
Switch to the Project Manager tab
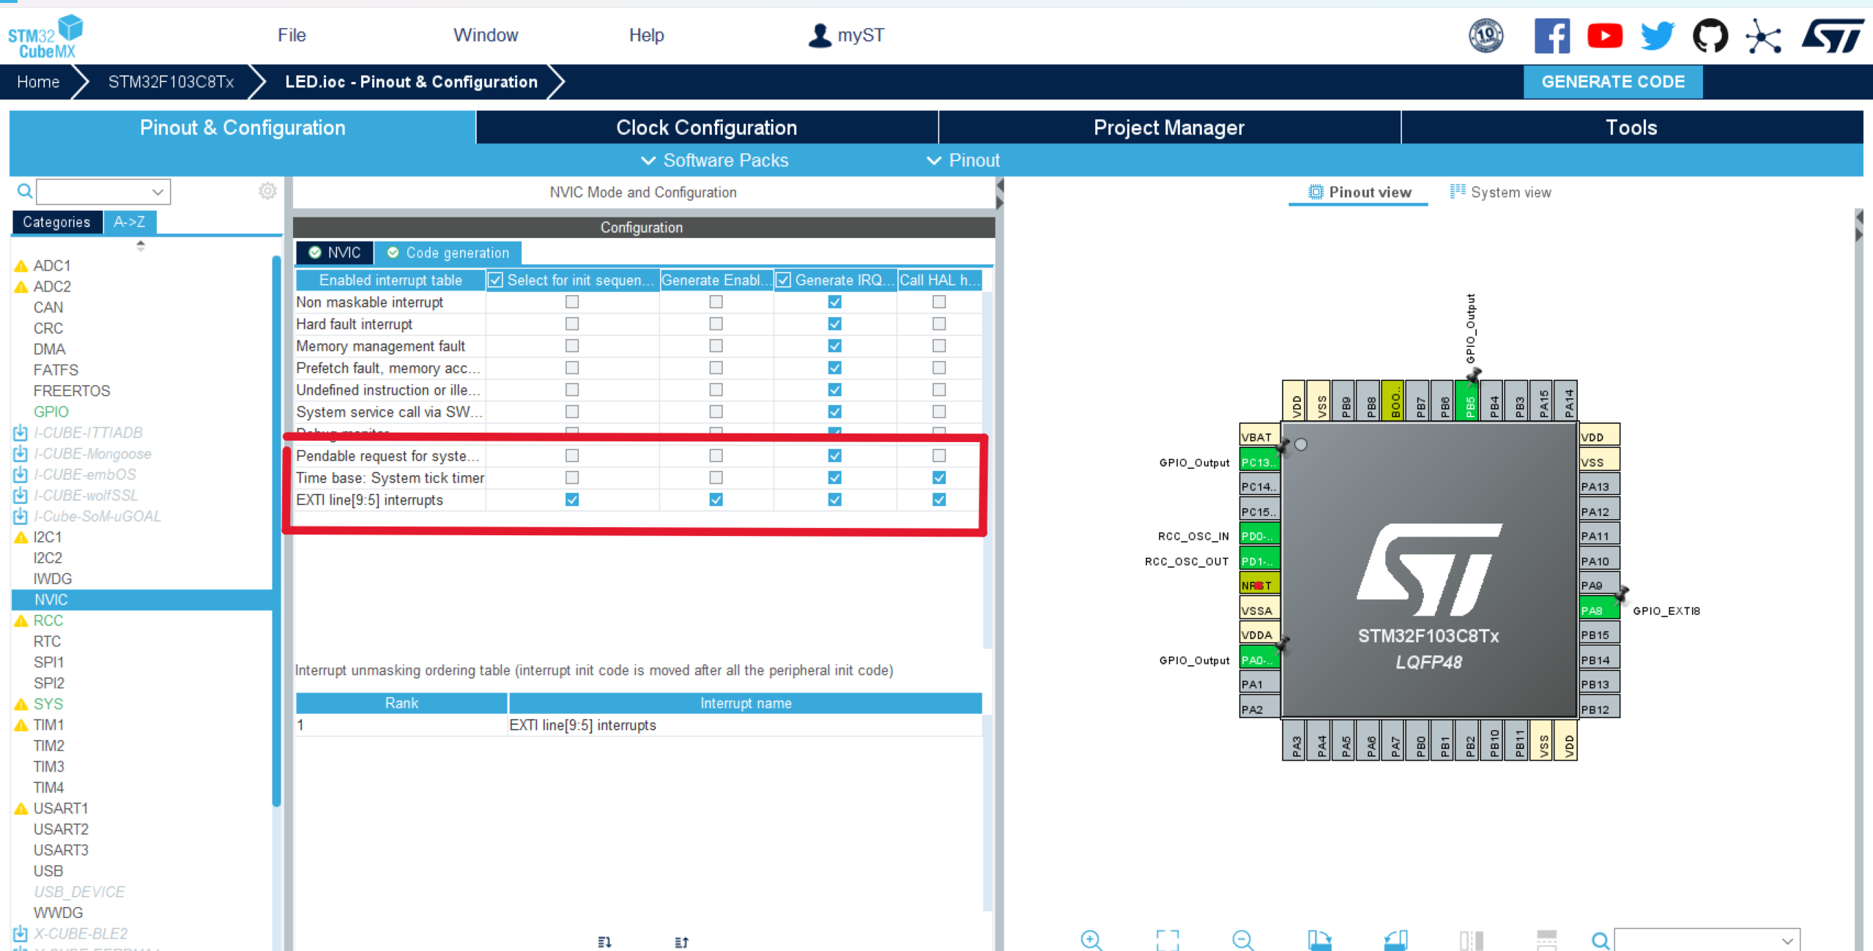coord(1169,127)
